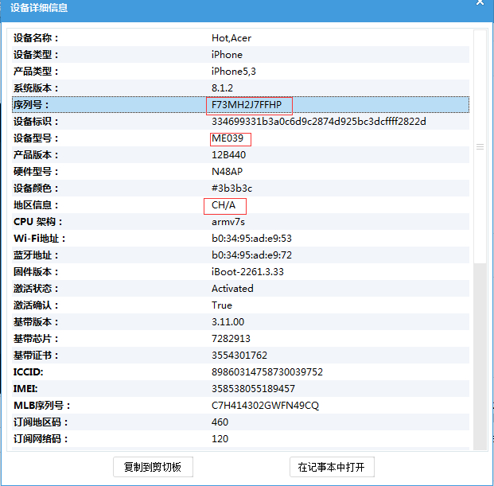Select the 基带芯片 value 7282913
This screenshot has height=486, width=494.
(231, 339)
